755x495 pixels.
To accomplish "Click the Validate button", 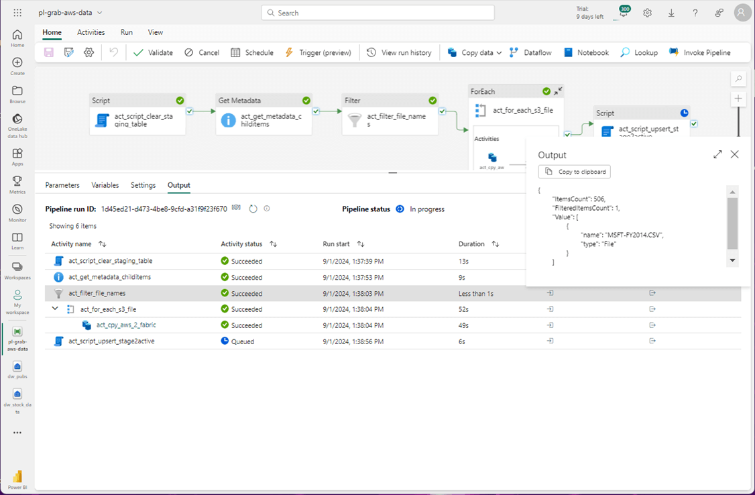I will click(153, 52).
